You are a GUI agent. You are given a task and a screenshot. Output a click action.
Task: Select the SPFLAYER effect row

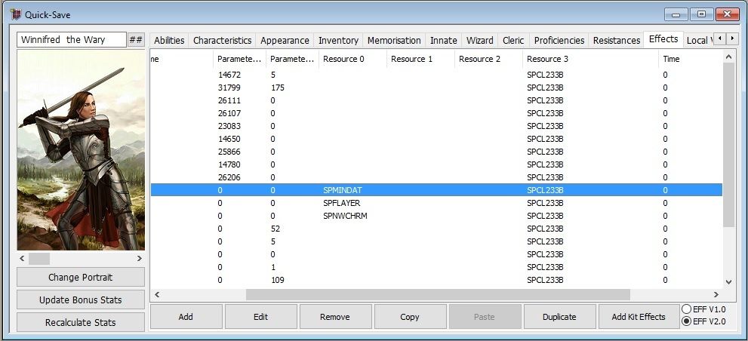(340, 203)
